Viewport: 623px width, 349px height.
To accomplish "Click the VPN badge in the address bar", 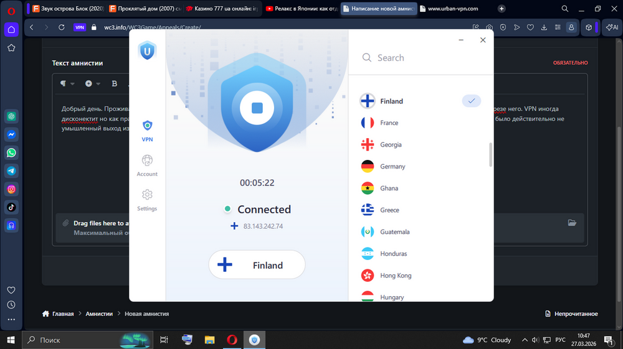I will (x=80, y=27).
